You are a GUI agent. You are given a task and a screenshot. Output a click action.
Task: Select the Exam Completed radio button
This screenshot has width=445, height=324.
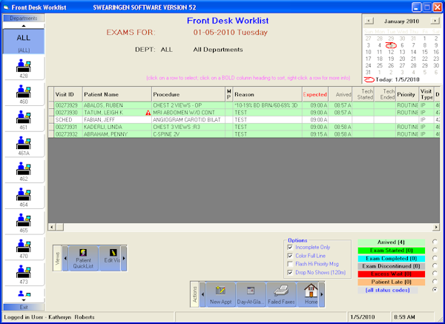435,258
